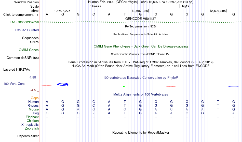Click 'Repeating Elements by RepeatMasker' title
The height and width of the screenshot is (142, 242).
(x=141, y=132)
